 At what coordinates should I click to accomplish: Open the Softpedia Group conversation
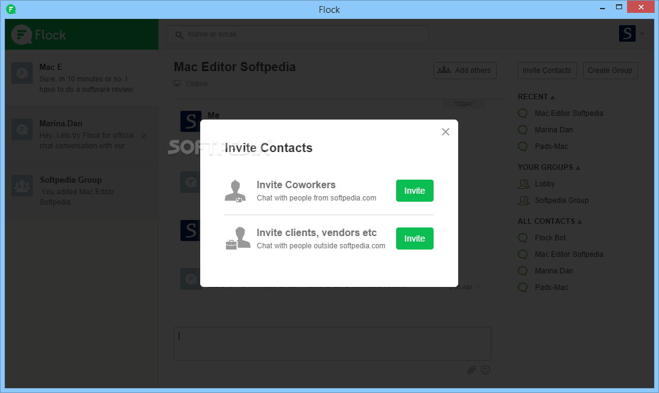[82, 191]
